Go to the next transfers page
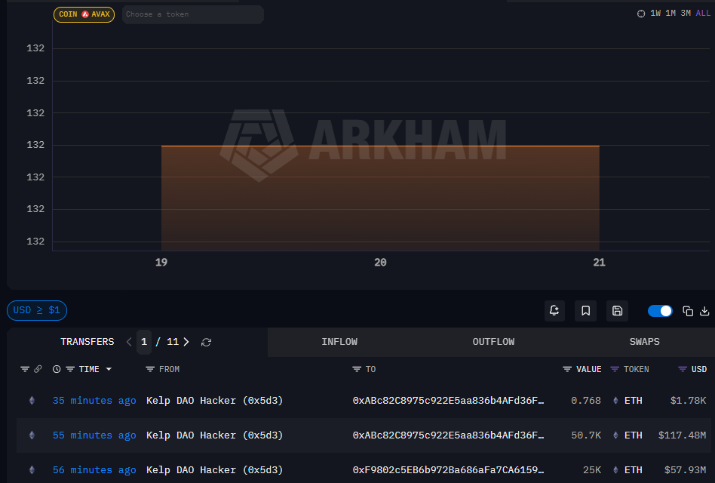Screen dimensions: 715x483 click(x=186, y=342)
